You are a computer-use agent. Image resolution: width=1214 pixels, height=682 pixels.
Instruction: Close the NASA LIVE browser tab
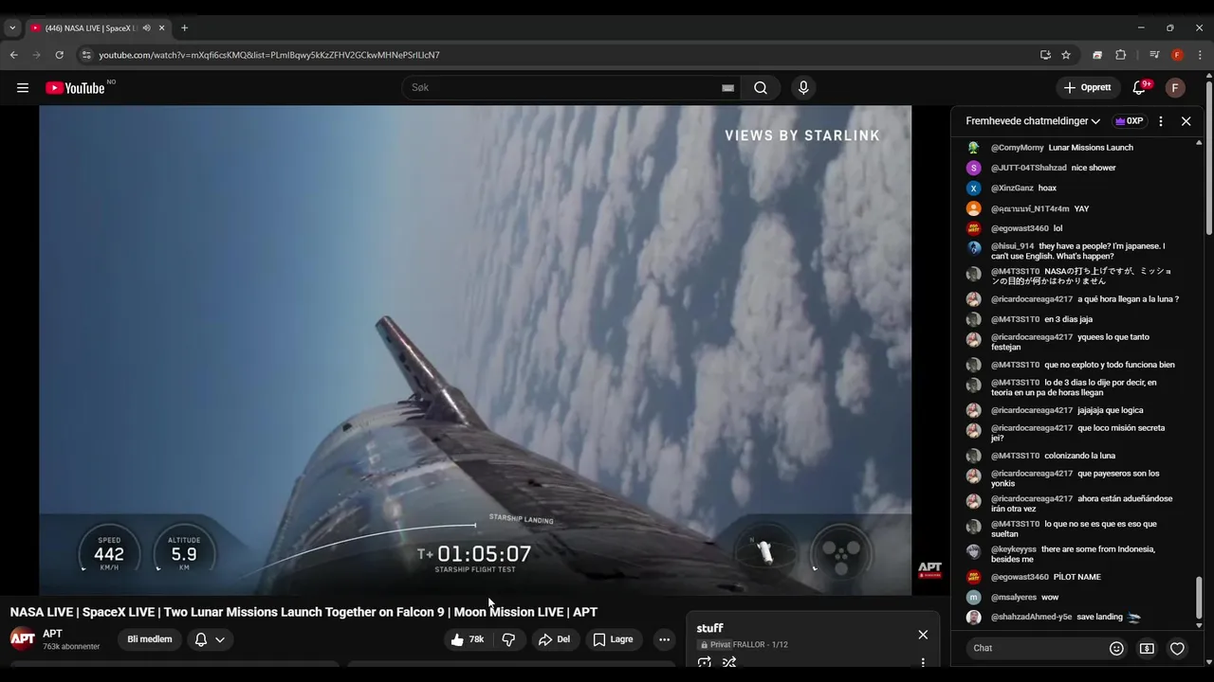pos(161,28)
